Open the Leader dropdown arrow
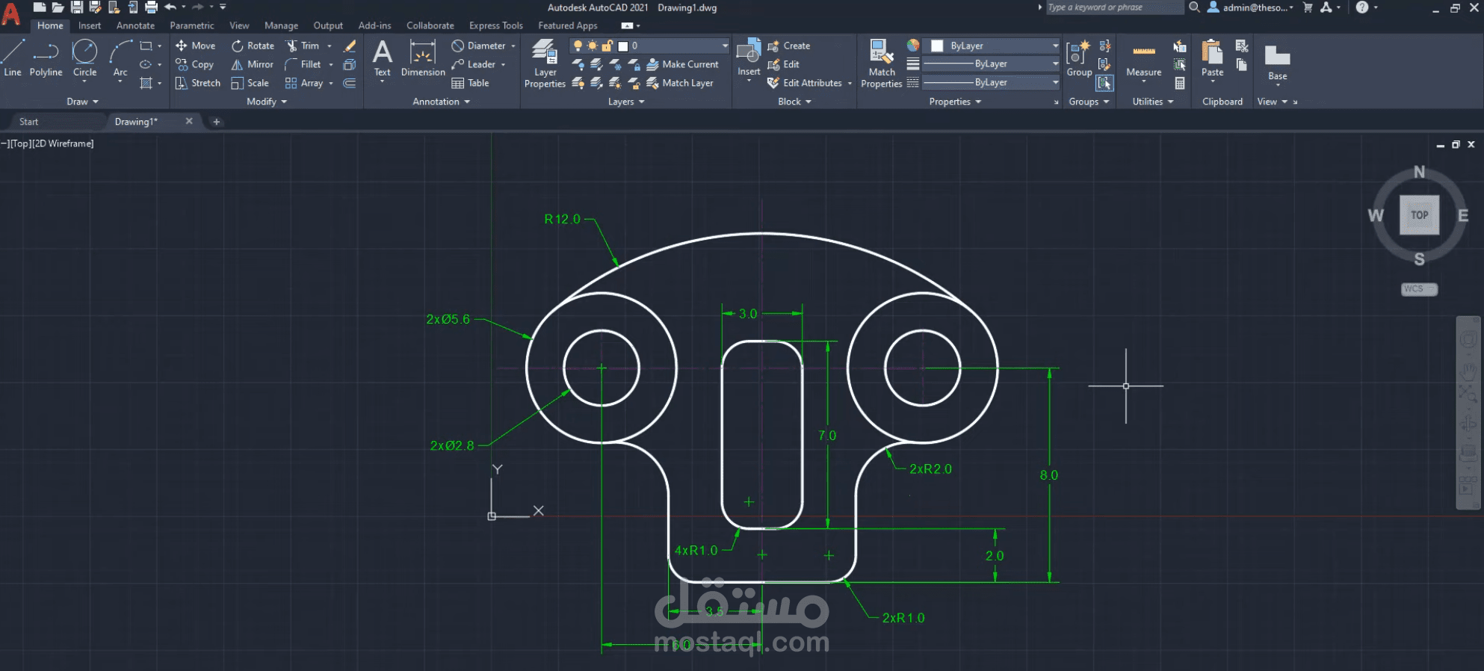Viewport: 1484px width, 671px height. point(504,64)
